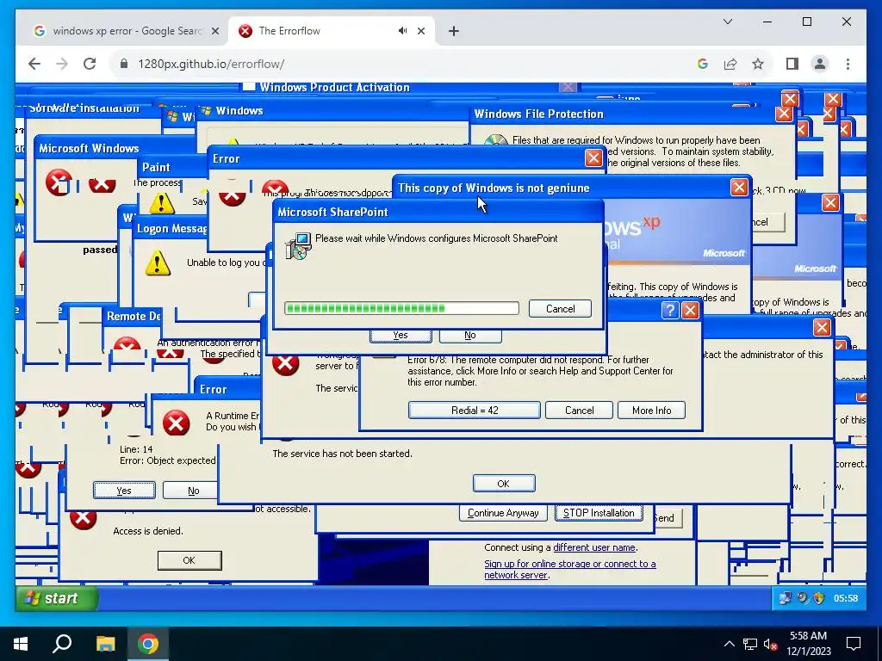
Task: Click STOP Installation button
Action: (599, 513)
